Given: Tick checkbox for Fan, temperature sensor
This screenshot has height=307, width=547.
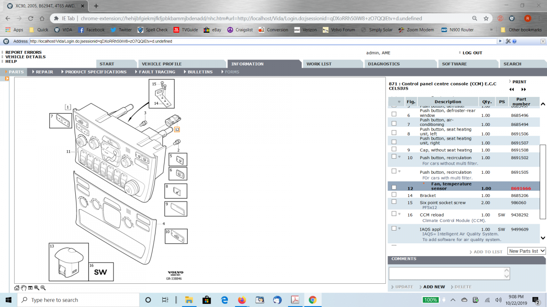Looking at the screenshot, I should point(394,187).
